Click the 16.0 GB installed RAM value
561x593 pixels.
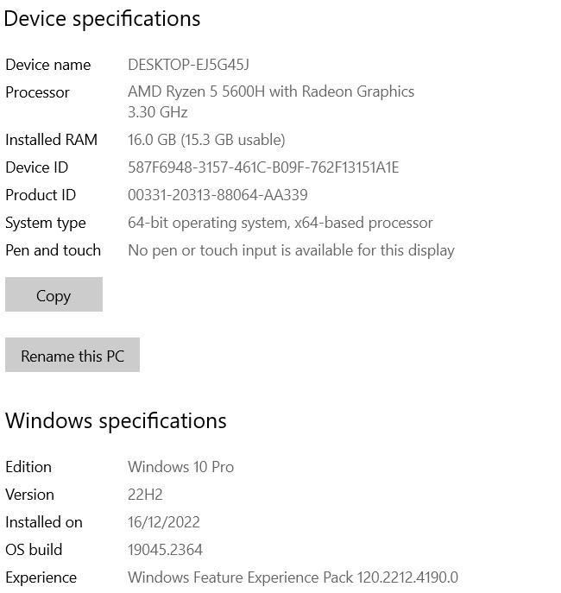(205, 140)
